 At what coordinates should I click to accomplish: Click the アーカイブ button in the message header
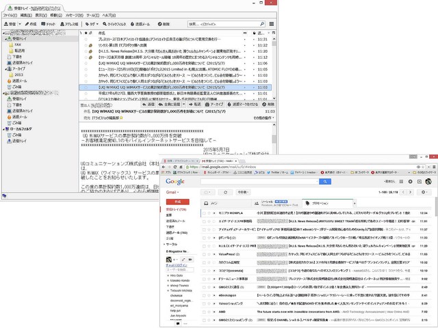click(214, 105)
